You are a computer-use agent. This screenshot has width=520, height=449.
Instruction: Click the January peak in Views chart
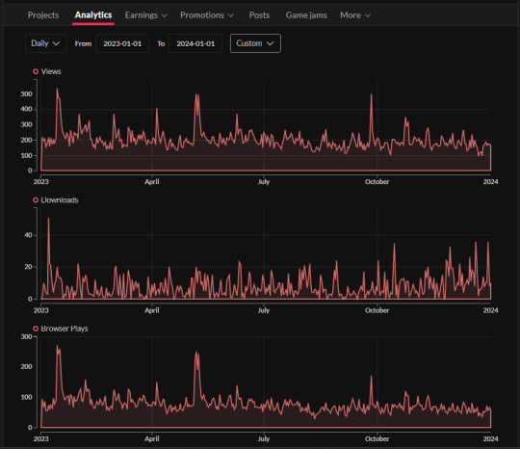(58, 89)
